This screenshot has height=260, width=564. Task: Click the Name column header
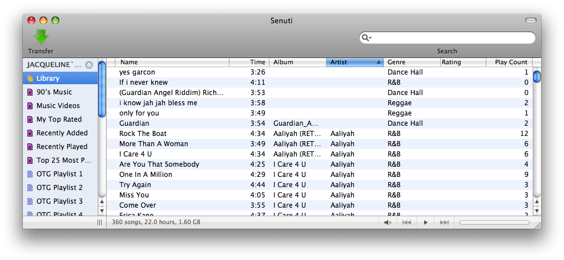171,62
